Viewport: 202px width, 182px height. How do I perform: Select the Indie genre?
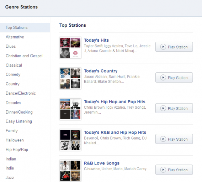(x=10, y=168)
